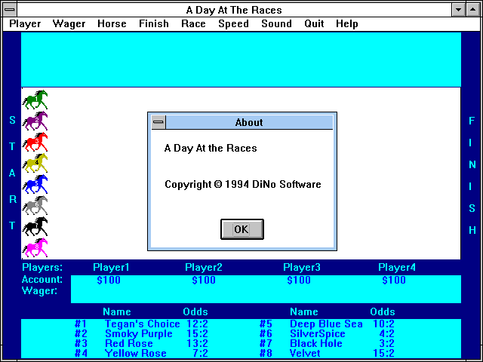Screen dimensions: 483x362
Task: Open the Horse menu
Action: (x=112, y=24)
